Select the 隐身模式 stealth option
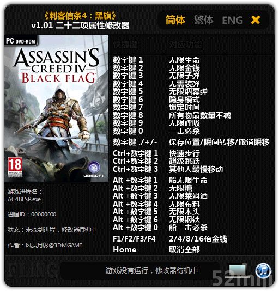Image resolution: width=279 pixels, height=291 pixels. pos(184,100)
